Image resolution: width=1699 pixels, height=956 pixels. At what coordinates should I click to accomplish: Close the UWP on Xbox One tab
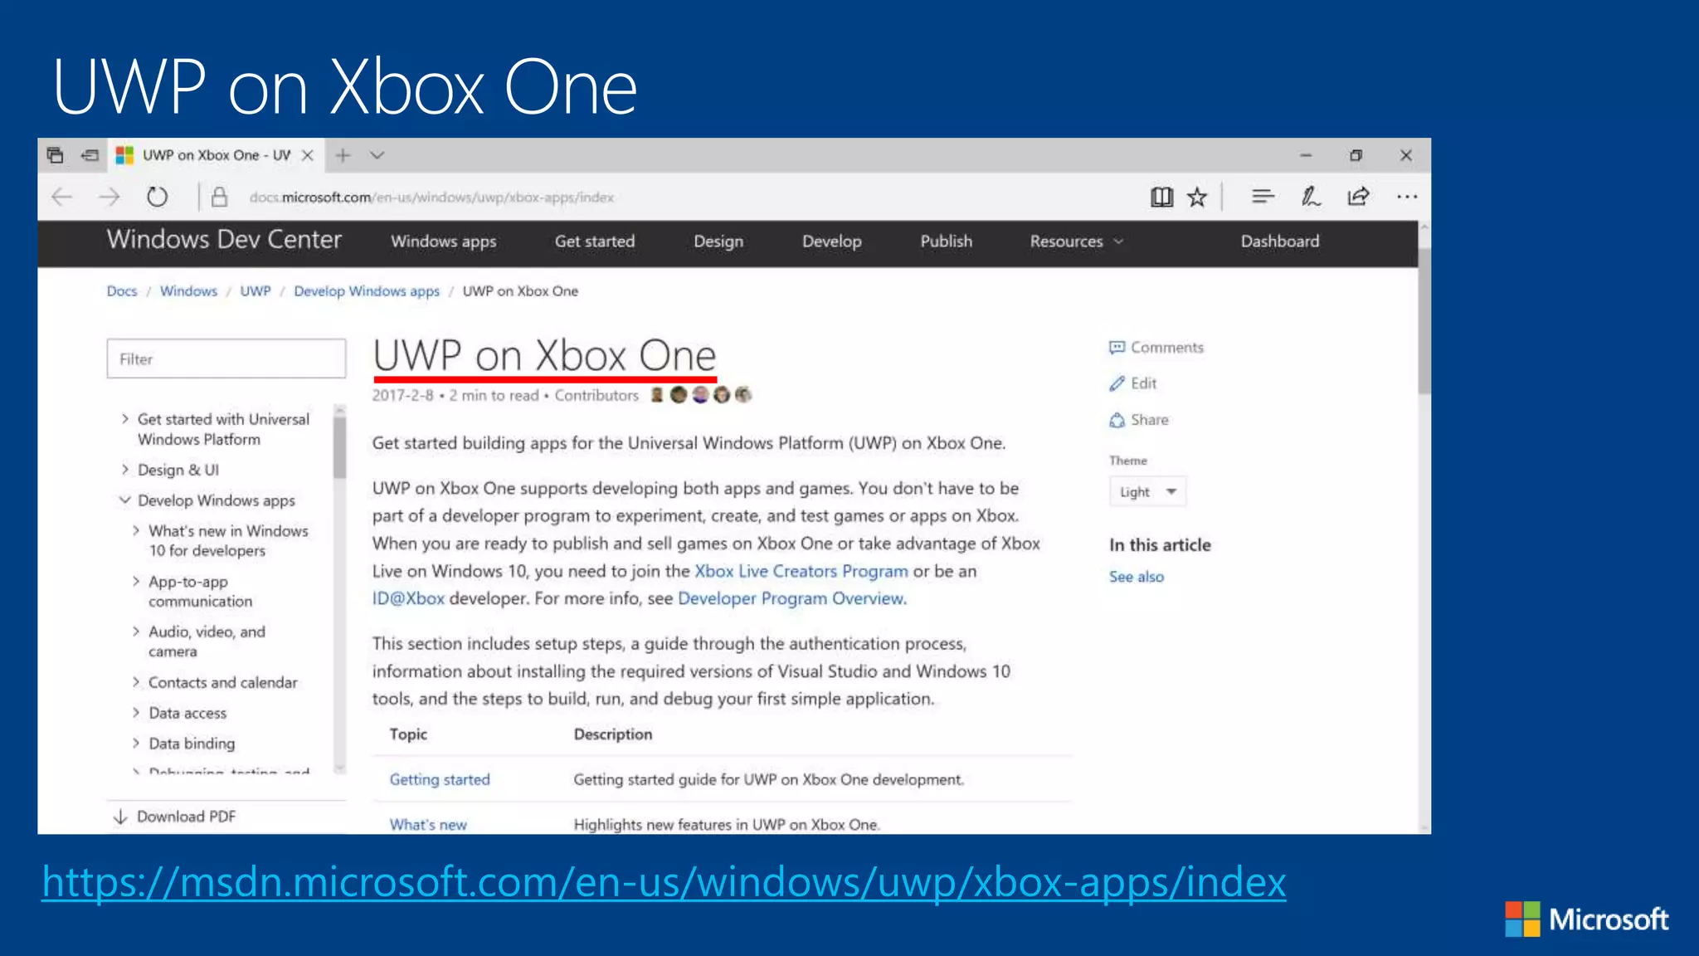tap(307, 155)
